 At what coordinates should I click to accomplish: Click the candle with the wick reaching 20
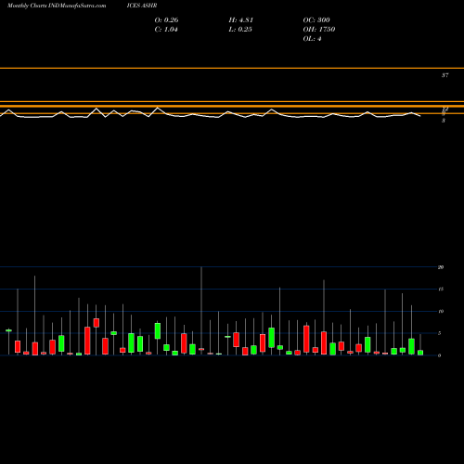click(201, 349)
